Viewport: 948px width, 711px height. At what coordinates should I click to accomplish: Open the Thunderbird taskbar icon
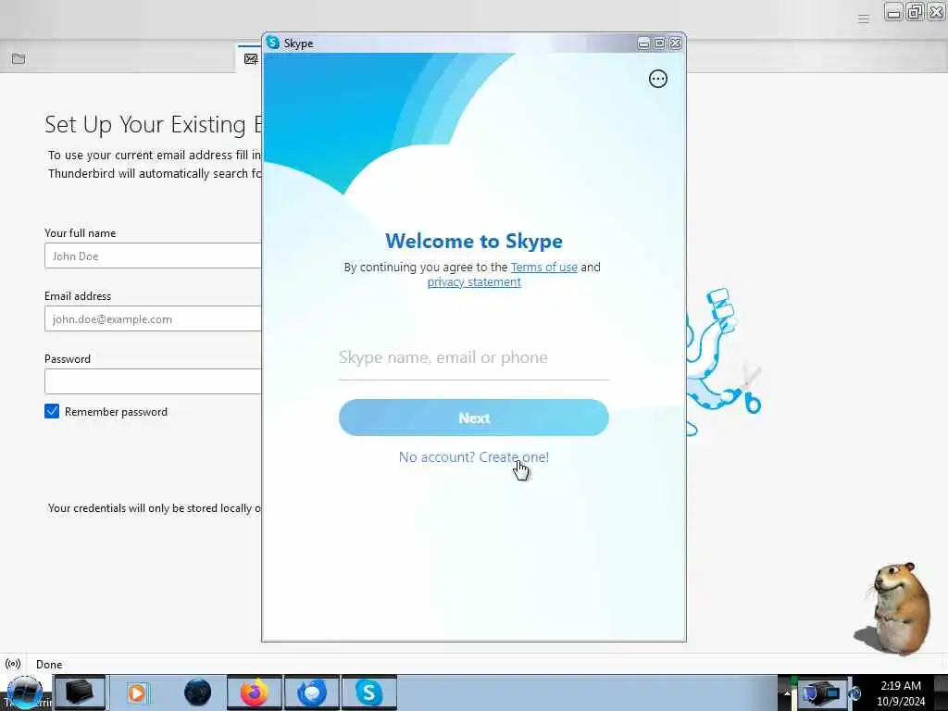(x=311, y=692)
